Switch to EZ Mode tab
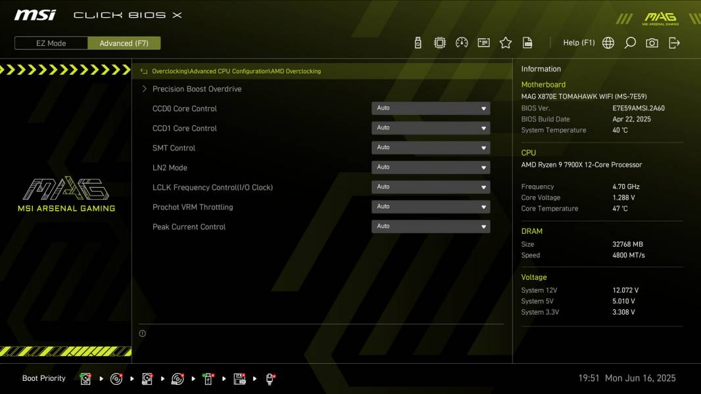The height and width of the screenshot is (394, 701). pos(51,43)
